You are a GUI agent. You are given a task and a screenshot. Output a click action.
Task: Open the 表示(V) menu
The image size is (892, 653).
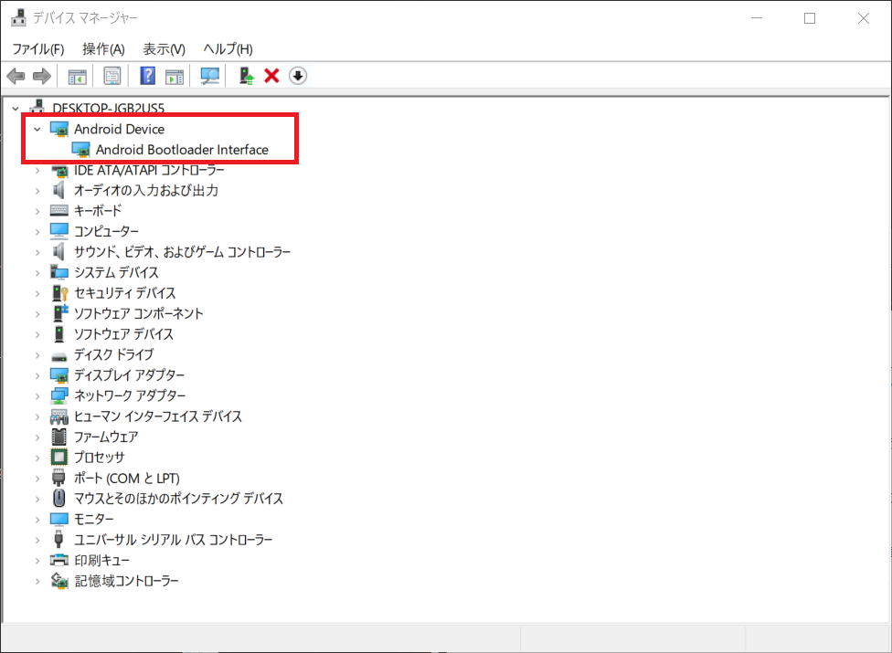pyautogui.click(x=164, y=49)
